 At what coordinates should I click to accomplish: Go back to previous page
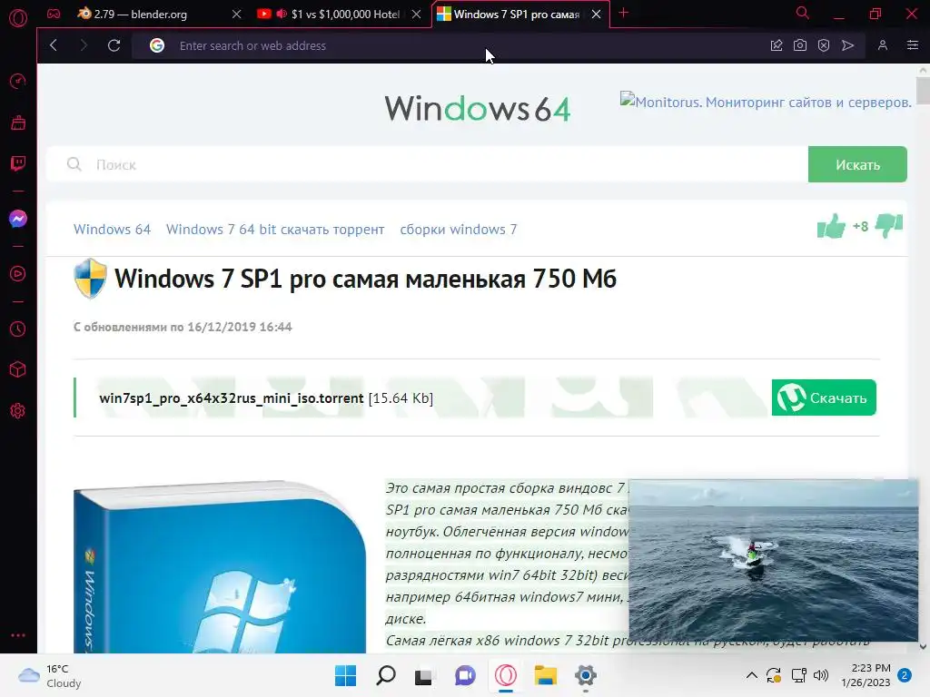(x=54, y=45)
